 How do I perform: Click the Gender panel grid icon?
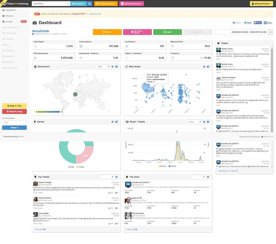116,122
